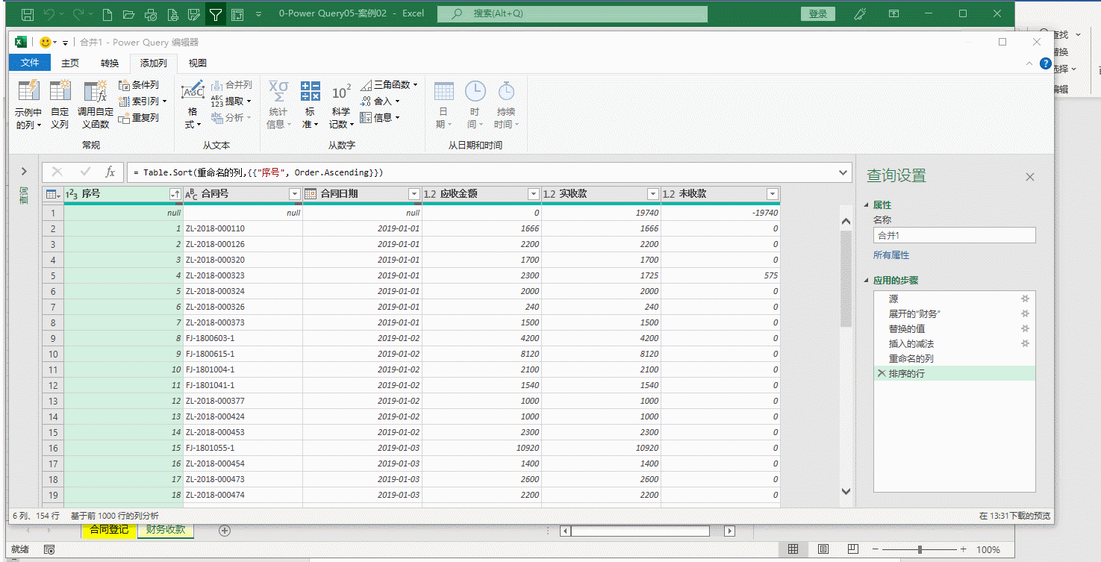The image size is (1101, 562).
Task: Click the Excel zoom slider handle
Action: 920,549
